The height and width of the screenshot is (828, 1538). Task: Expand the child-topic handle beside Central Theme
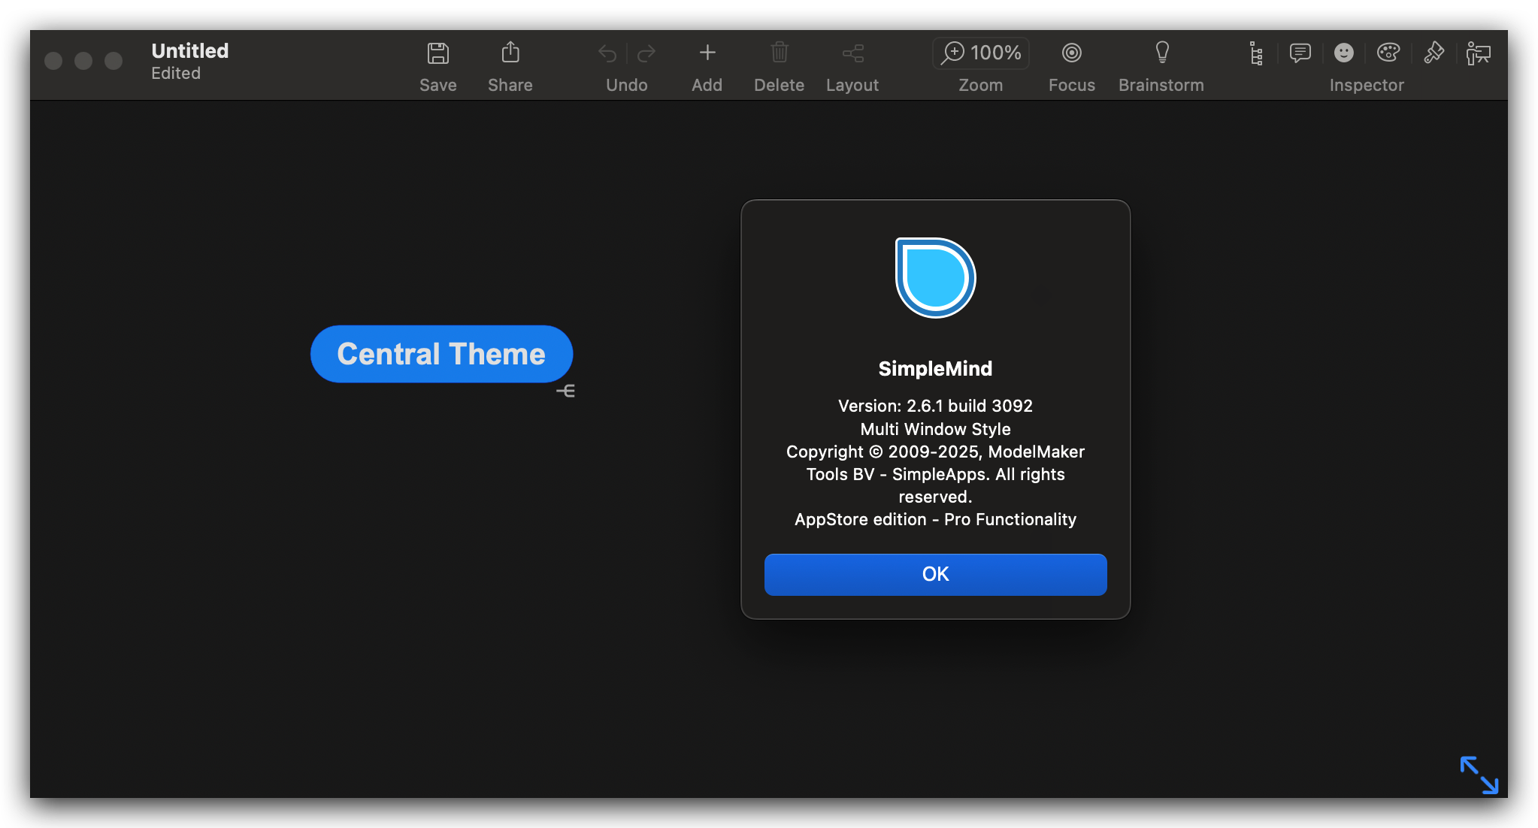coord(566,391)
